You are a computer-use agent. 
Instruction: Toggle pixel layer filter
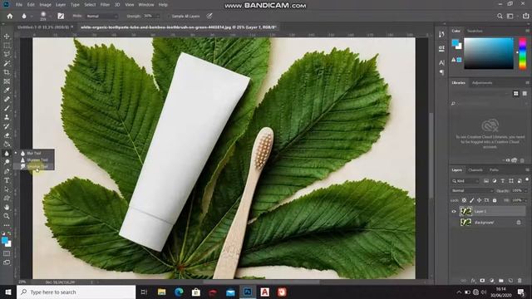(x=486, y=181)
